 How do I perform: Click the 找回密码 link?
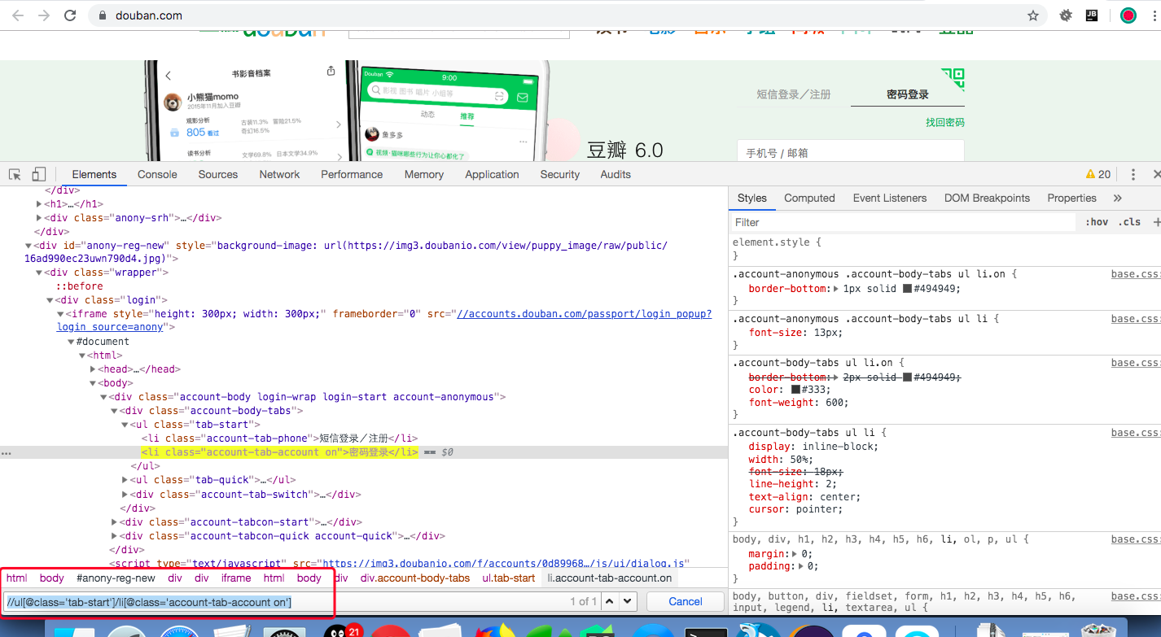click(x=944, y=122)
